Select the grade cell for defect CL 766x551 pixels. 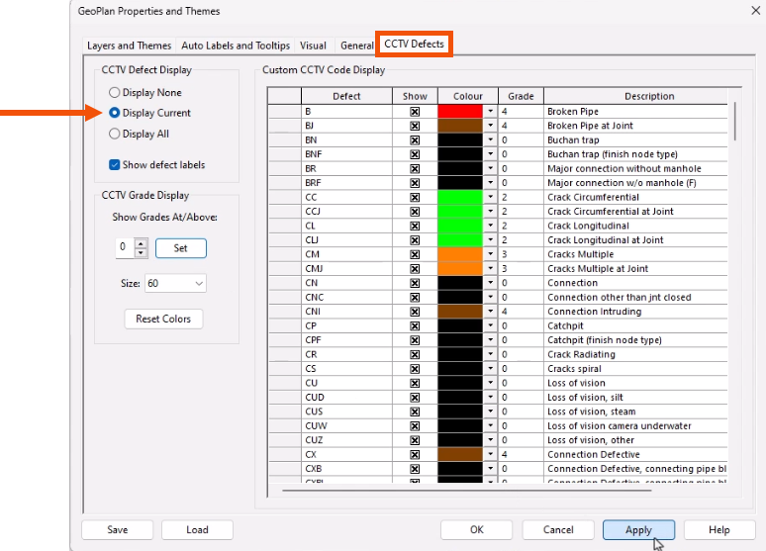pyautogui.click(x=521, y=226)
